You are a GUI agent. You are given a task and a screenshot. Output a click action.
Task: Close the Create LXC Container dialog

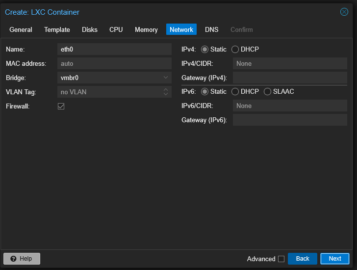[344, 12]
